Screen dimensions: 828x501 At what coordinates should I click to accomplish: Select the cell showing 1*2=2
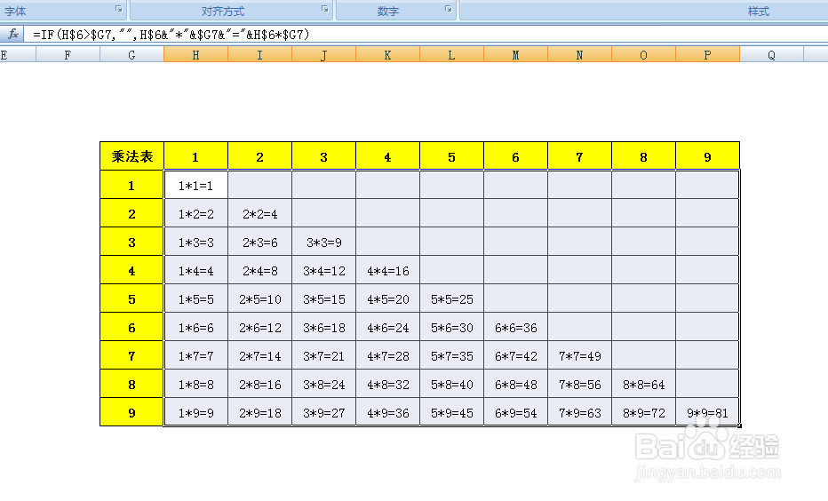pyautogui.click(x=196, y=213)
